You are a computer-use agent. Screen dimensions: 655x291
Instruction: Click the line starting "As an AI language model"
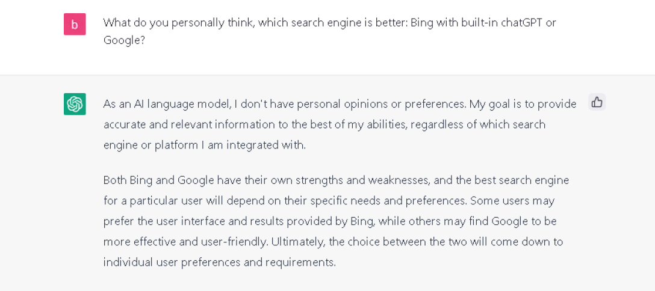(340, 104)
